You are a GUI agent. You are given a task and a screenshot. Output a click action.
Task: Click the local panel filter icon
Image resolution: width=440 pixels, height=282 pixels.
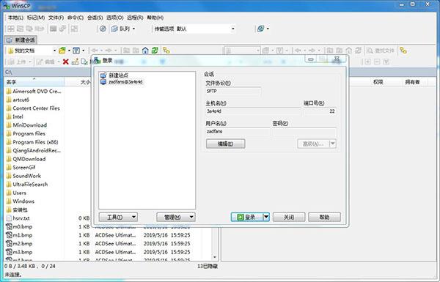(x=76, y=51)
